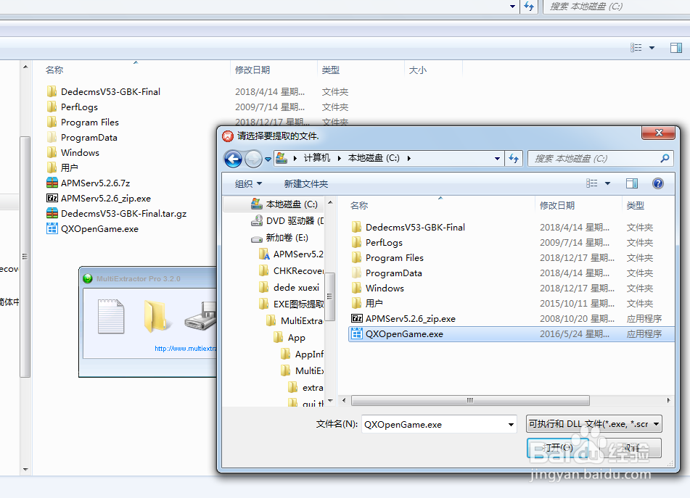Select APMServ5.2.6_zip.exe in Explorer window
The height and width of the screenshot is (498, 690).
point(99,198)
